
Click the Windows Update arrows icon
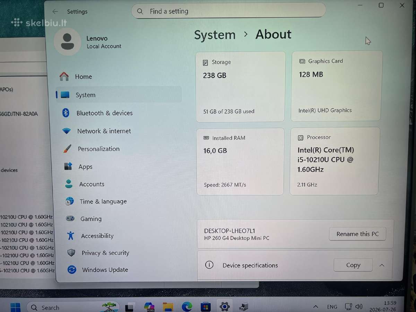(x=72, y=269)
